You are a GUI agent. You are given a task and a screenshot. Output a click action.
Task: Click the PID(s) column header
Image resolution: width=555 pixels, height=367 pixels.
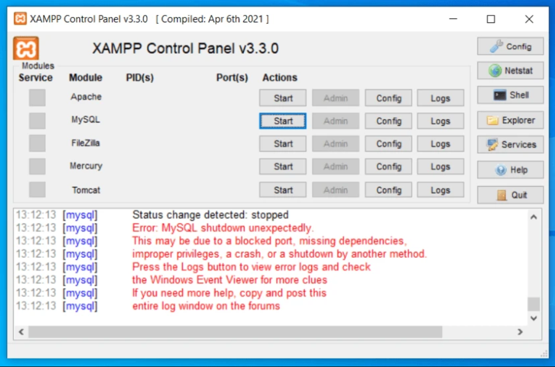click(140, 77)
